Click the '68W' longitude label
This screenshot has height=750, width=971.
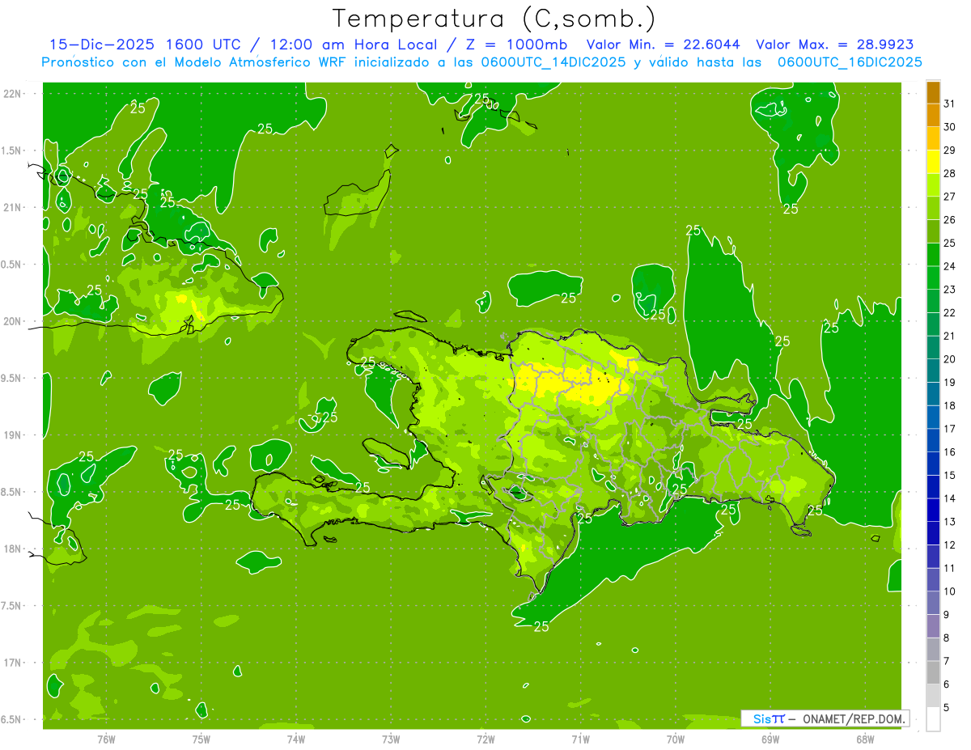pyautogui.click(x=865, y=739)
